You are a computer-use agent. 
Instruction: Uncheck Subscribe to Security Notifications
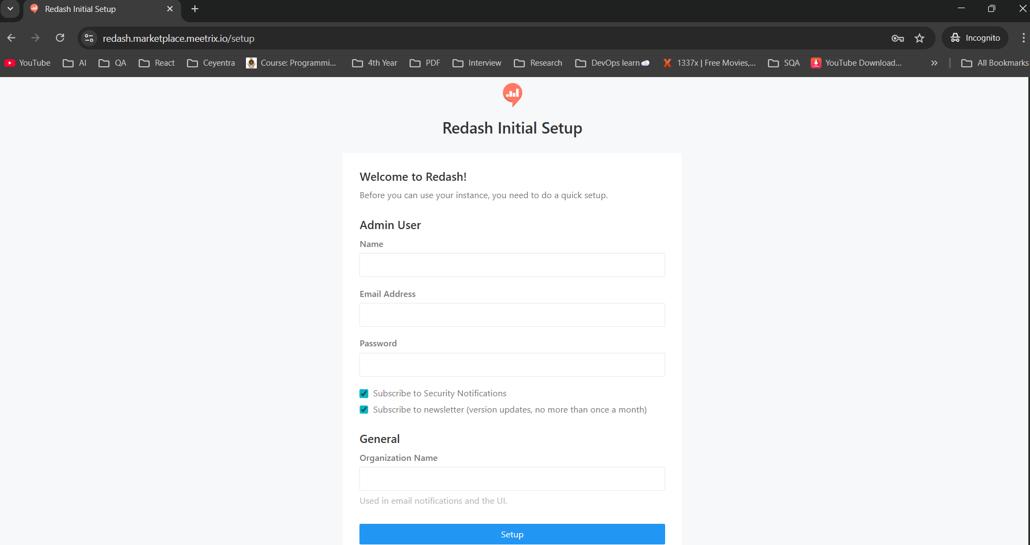(363, 393)
